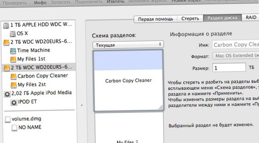259x143 pixels.
Task: Open the Формат Mac OS Extended dropdown
Action: point(235,56)
